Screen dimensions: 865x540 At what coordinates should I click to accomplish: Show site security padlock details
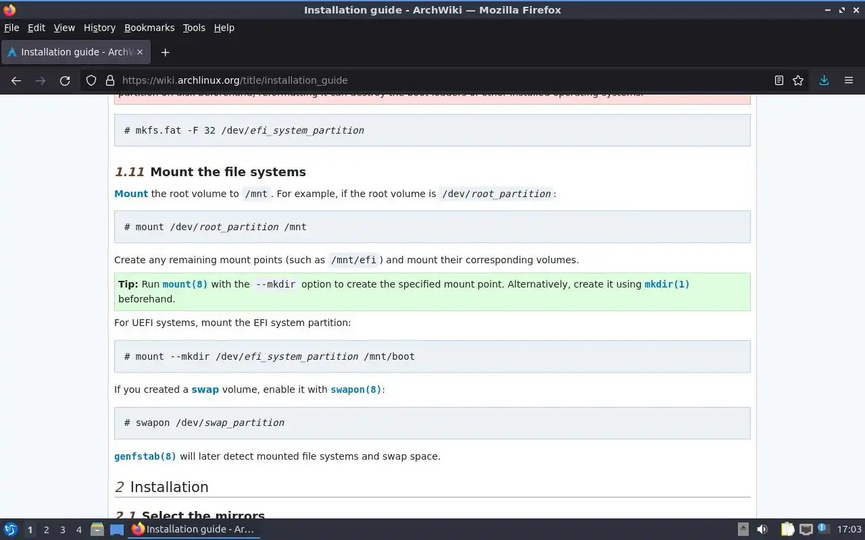(x=110, y=80)
